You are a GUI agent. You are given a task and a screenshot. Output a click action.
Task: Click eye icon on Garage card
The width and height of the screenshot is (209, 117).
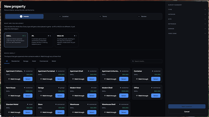pyautogui.click(x=41, y=96)
